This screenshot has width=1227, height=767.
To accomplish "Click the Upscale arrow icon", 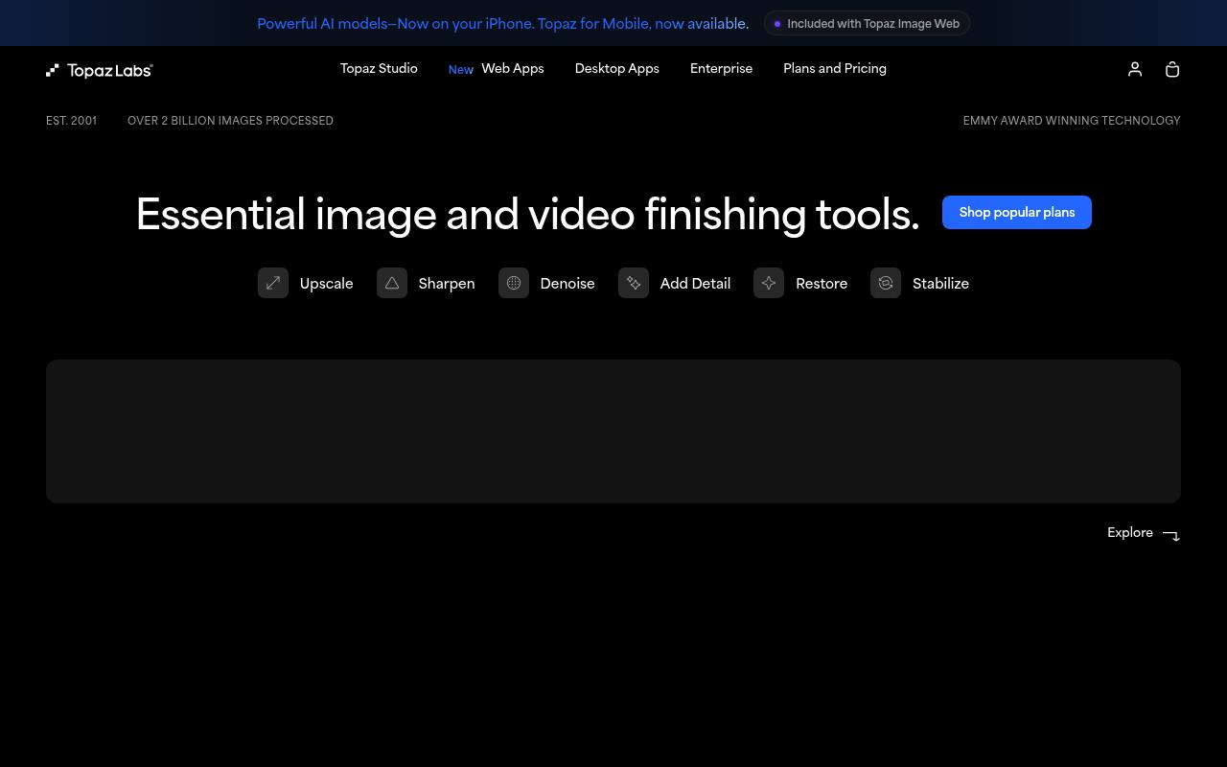I will (273, 283).
